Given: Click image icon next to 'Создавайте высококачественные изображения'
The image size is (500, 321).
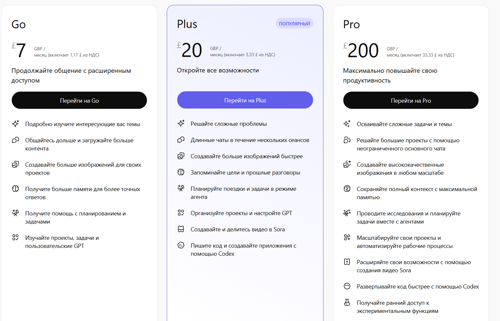Looking at the screenshot, I should (347, 164).
